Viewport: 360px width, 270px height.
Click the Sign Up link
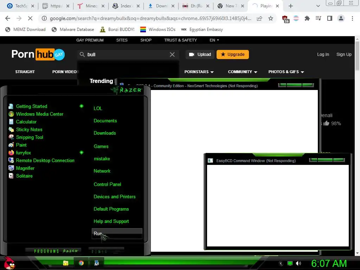344,54
